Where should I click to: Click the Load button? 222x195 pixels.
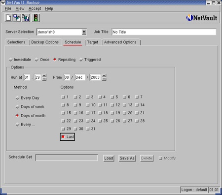pos(109,158)
